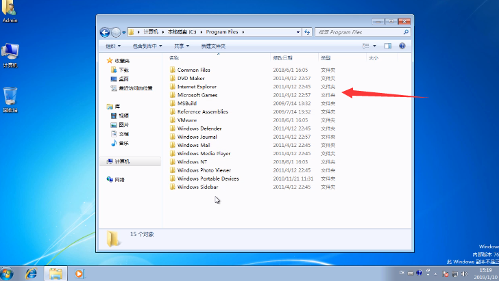The image size is (499, 281).
Task: Select 计算机 (Computer) in navigation pane
Action: click(x=130, y=161)
